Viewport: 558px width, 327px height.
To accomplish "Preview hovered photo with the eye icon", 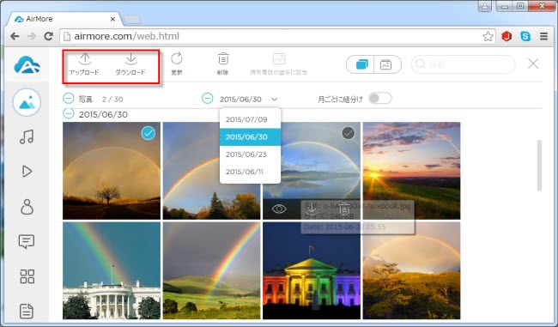I will click(x=279, y=209).
